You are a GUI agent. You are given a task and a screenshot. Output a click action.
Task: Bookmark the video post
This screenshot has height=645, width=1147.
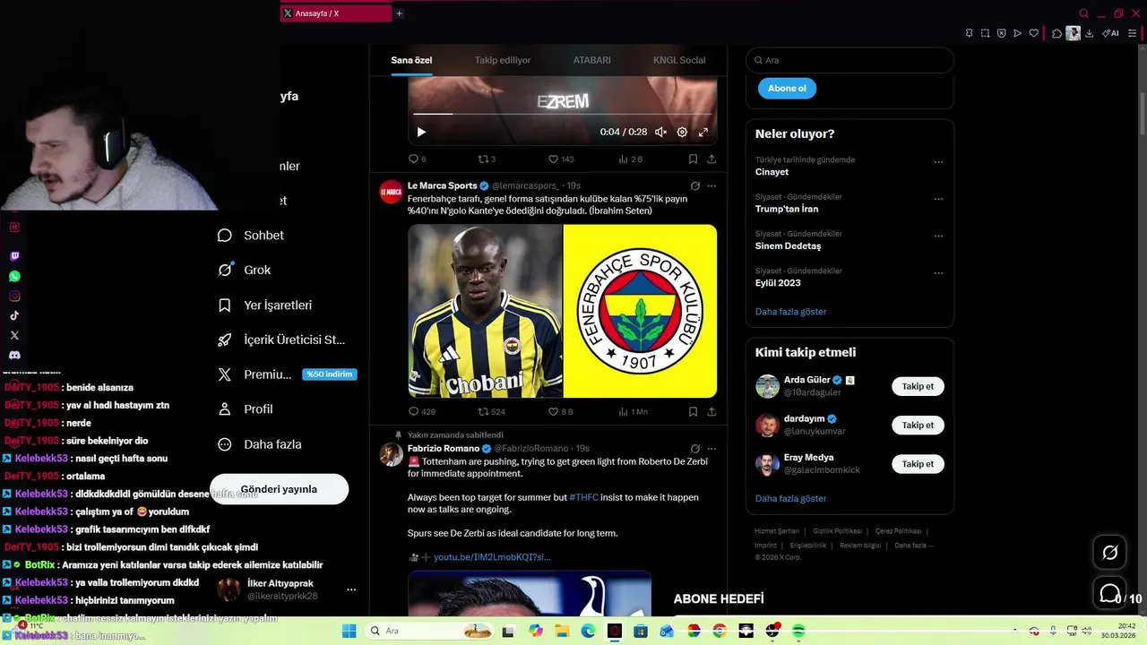(693, 159)
